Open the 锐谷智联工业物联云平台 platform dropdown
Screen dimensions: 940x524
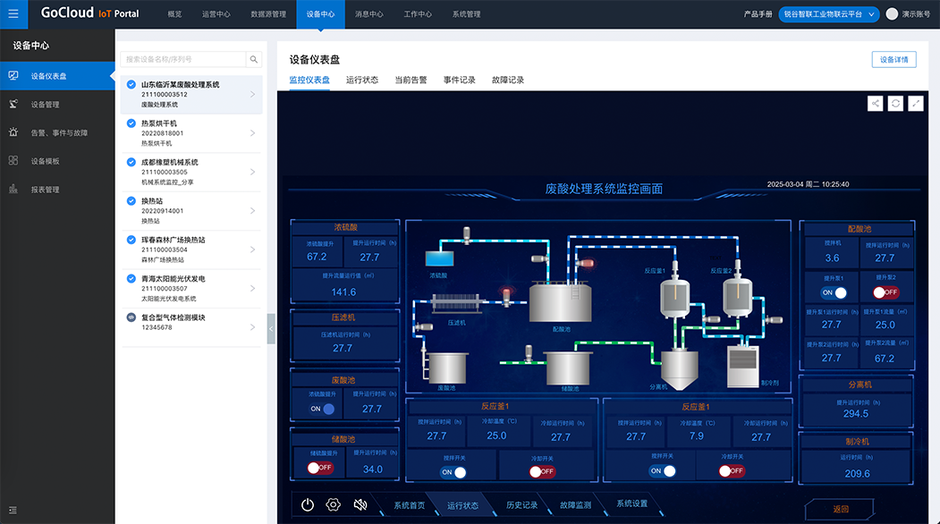pyautogui.click(x=828, y=14)
